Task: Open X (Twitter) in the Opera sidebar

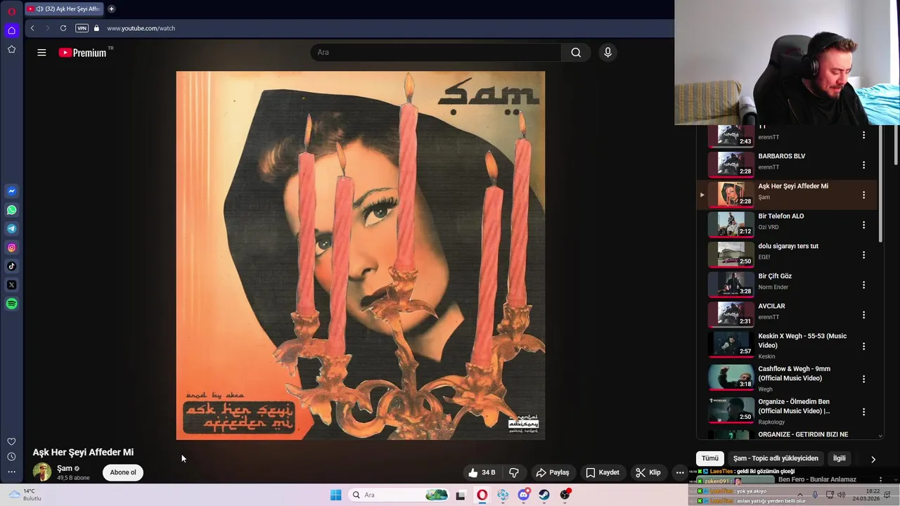Action: (11, 285)
